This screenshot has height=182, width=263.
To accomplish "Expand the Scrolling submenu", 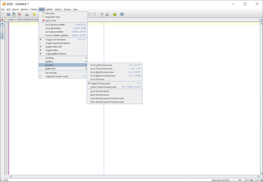I will (63, 58).
